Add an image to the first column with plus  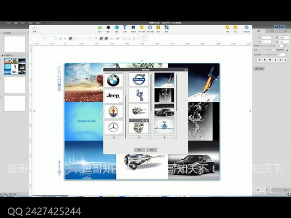(114, 138)
